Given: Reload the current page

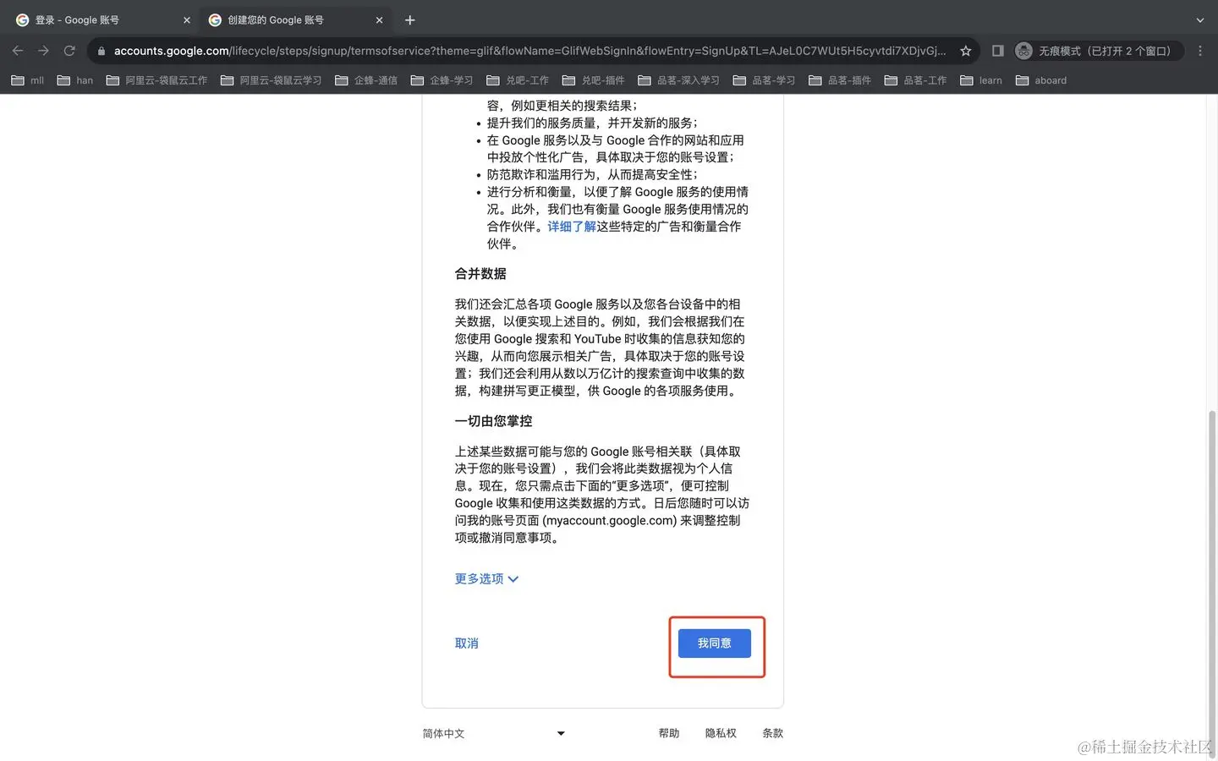Looking at the screenshot, I should coord(69,51).
